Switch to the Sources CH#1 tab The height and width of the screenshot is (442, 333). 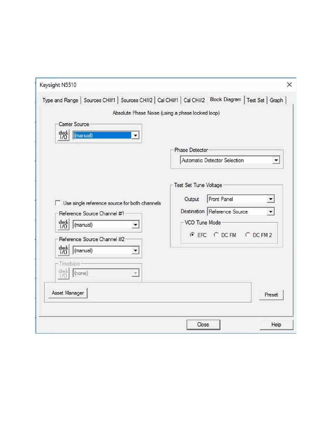click(100, 100)
